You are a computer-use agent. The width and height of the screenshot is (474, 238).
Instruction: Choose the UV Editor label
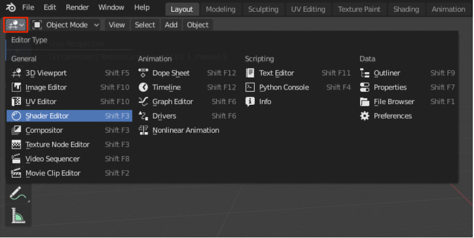[x=41, y=101]
